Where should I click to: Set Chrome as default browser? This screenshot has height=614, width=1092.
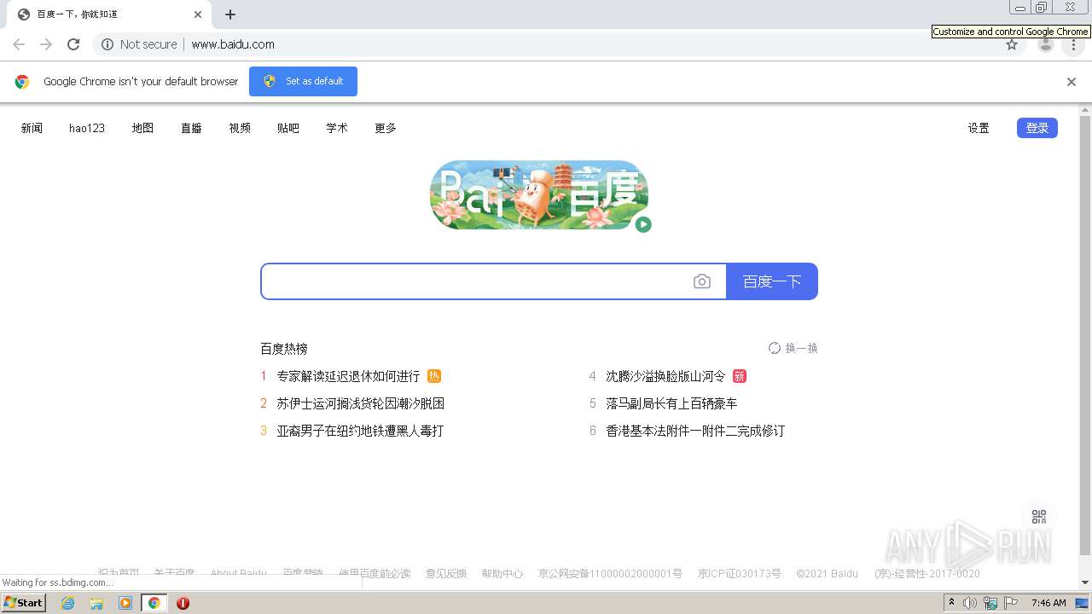click(303, 81)
